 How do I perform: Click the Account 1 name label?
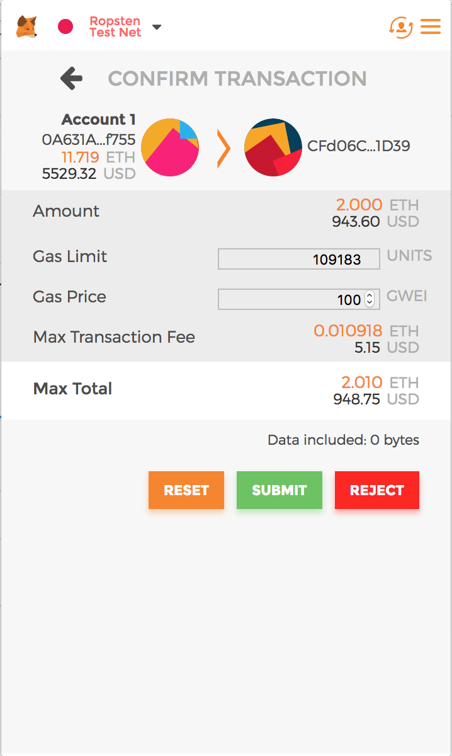pyautogui.click(x=98, y=120)
